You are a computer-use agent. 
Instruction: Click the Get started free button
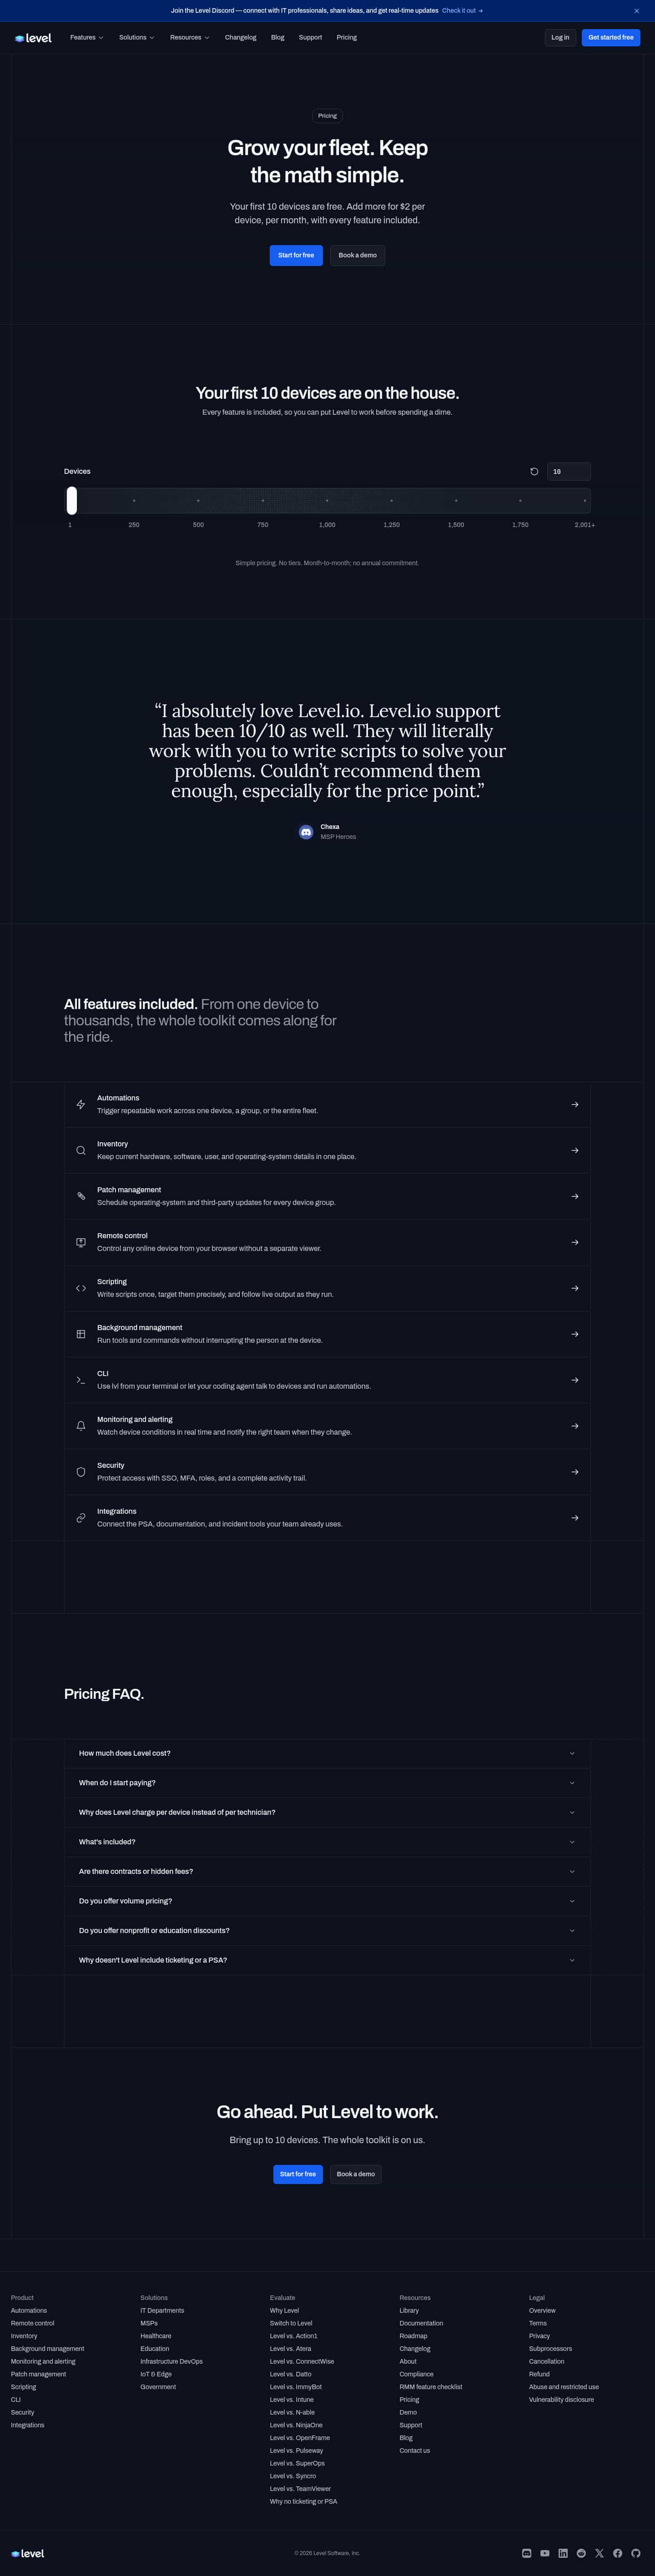pos(611,37)
